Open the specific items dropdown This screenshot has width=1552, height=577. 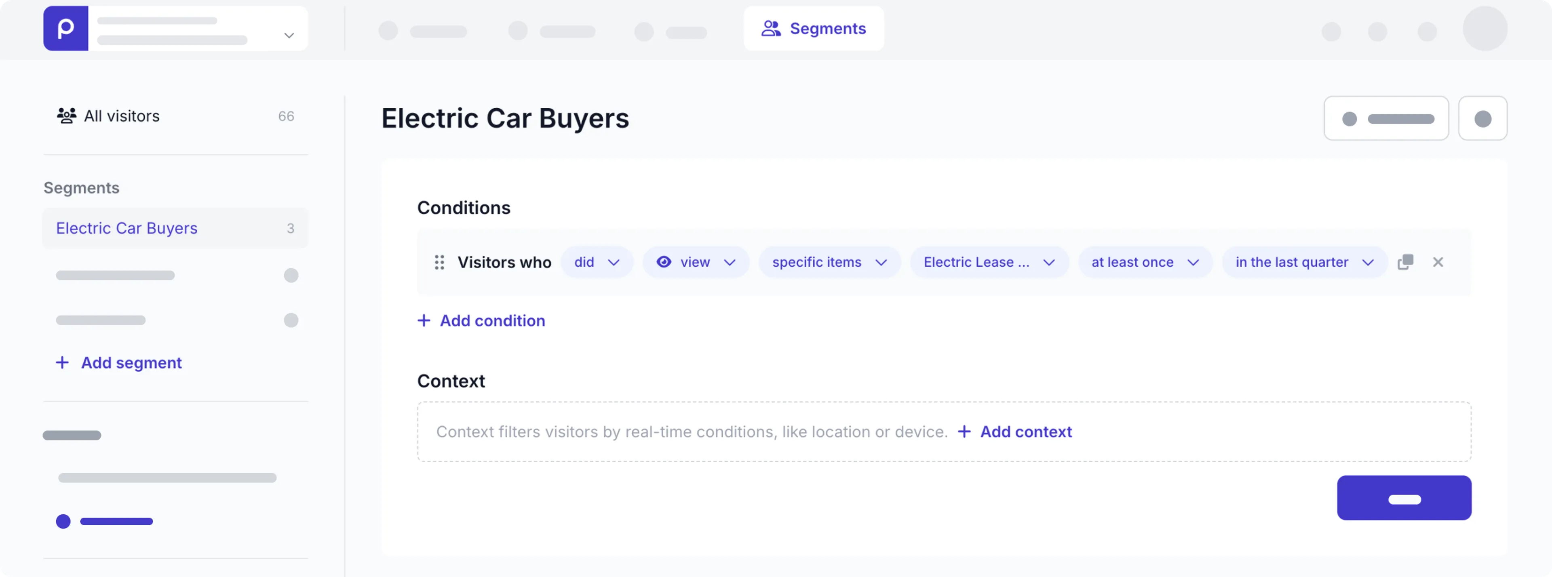[x=829, y=262]
